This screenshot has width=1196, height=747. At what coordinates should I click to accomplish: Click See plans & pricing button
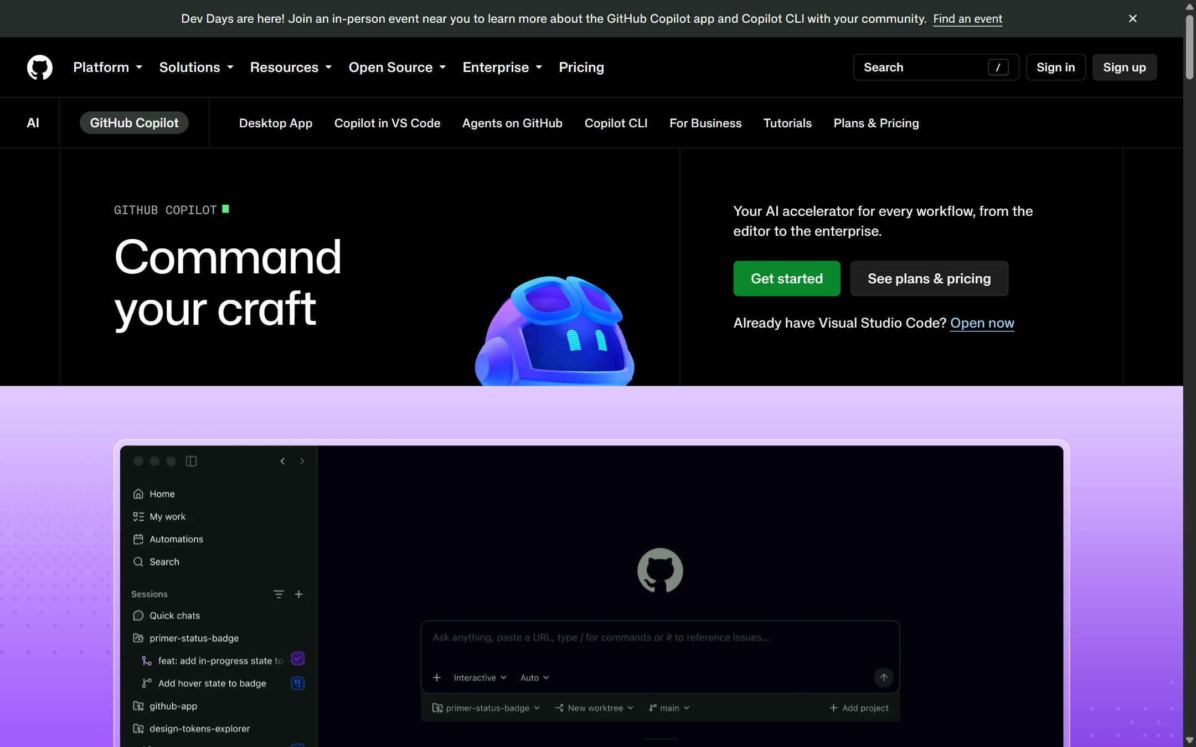pyautogui.click(x=929, y=278)
